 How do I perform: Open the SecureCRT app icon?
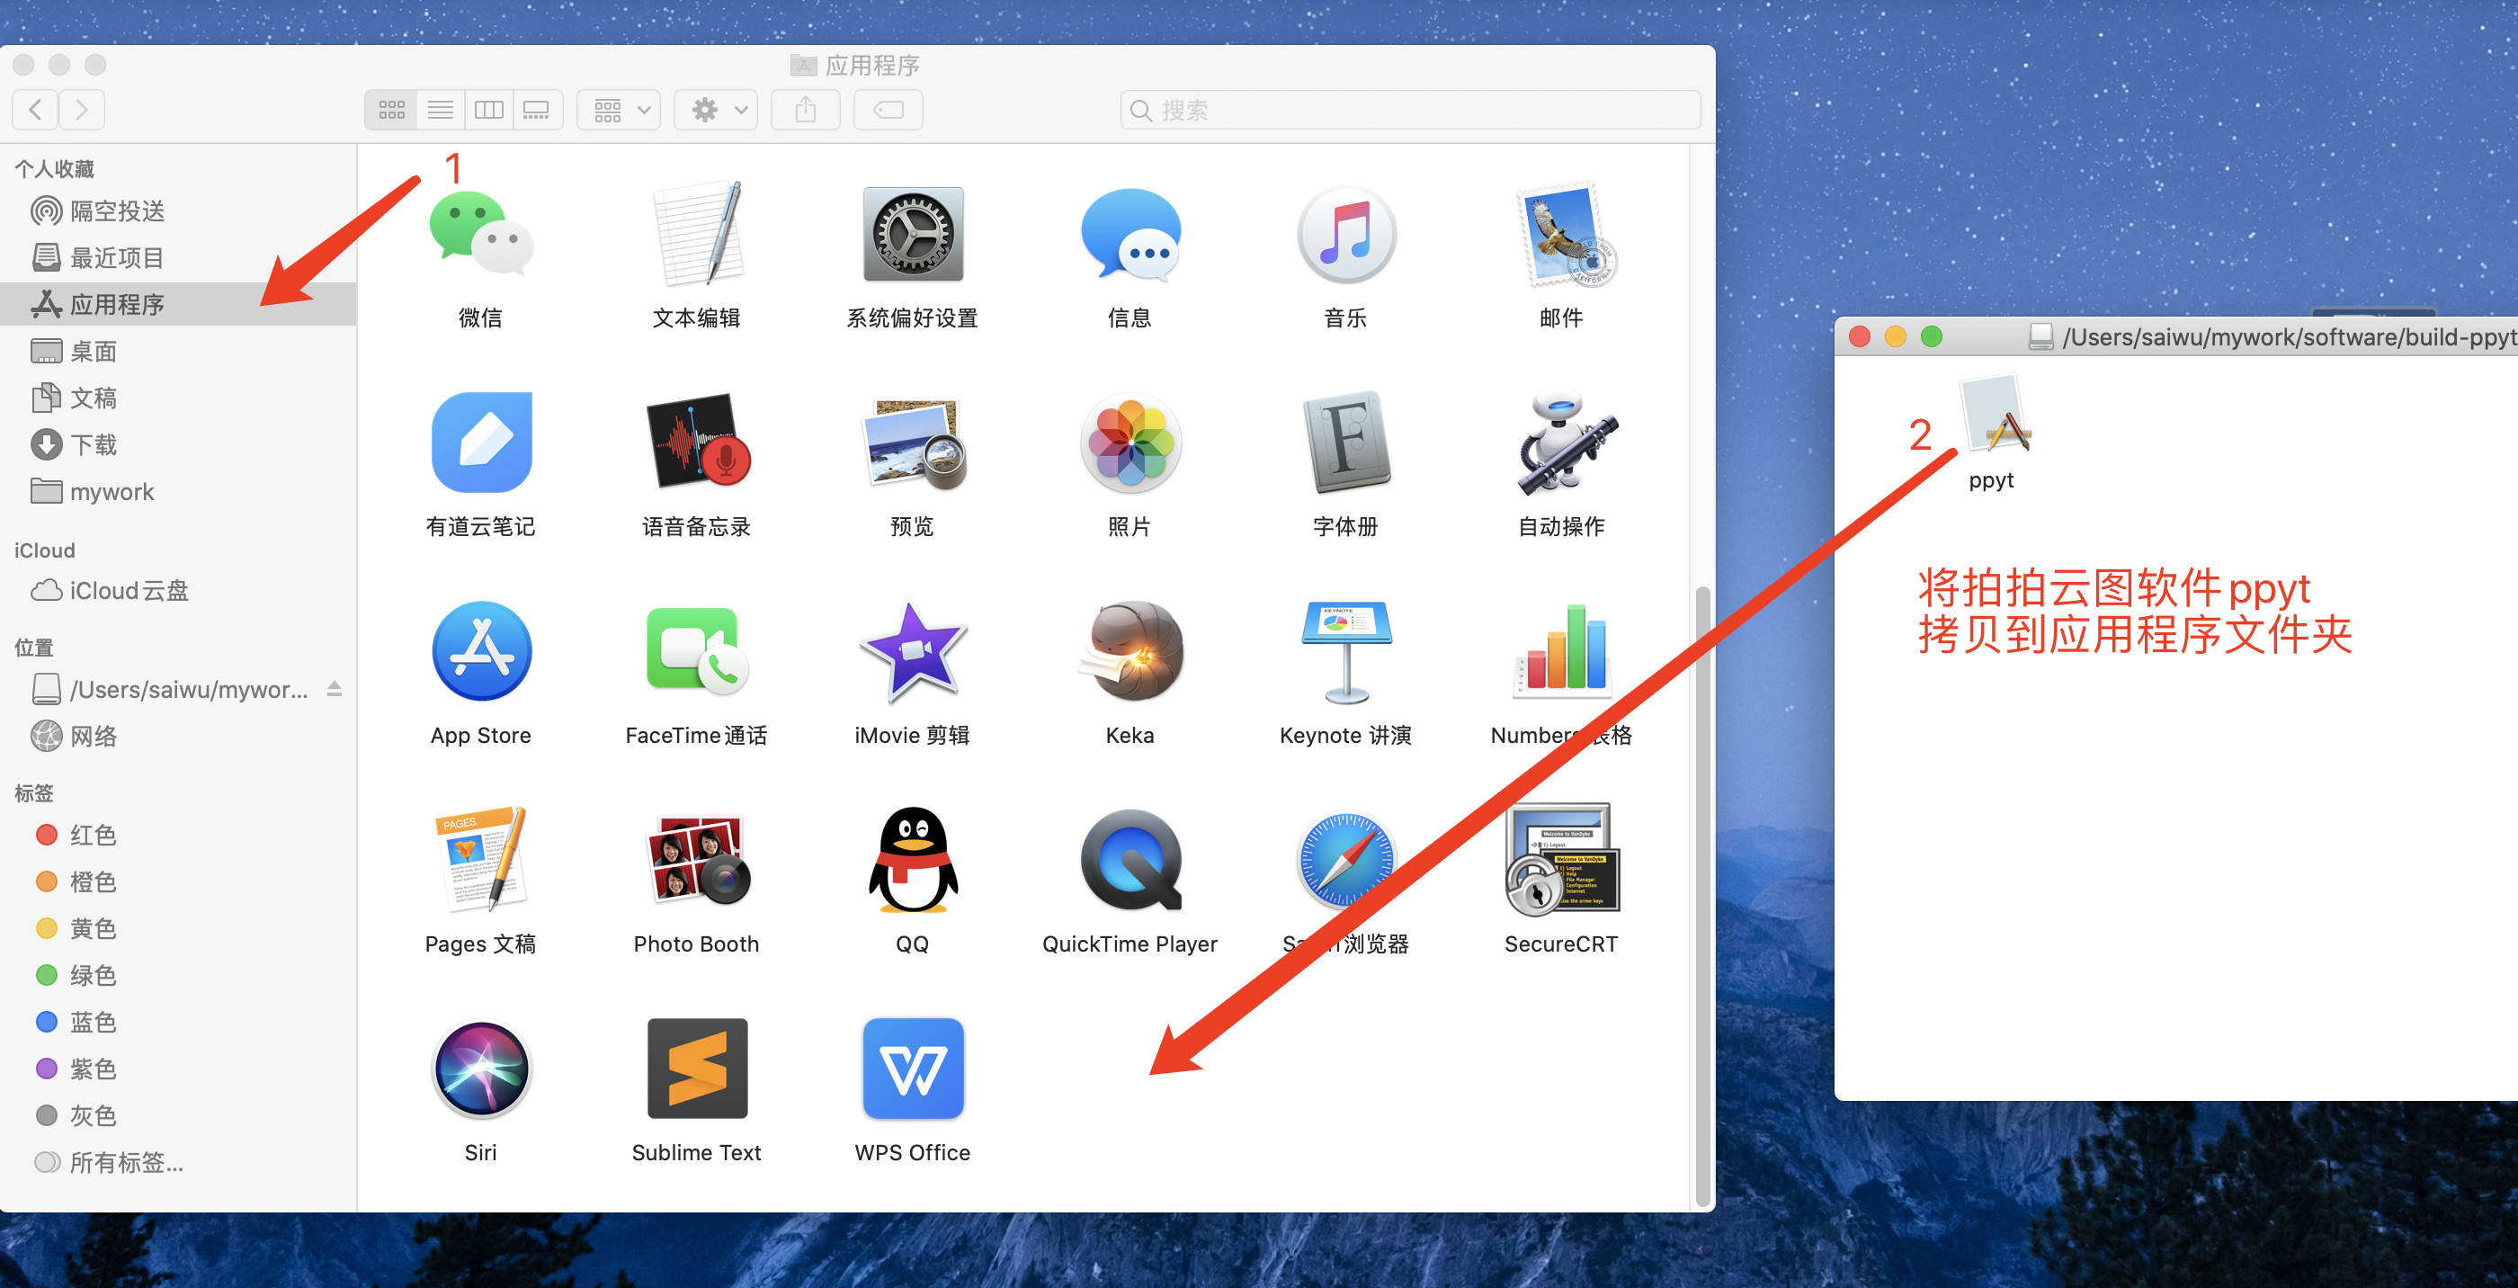coord(1562,859)
